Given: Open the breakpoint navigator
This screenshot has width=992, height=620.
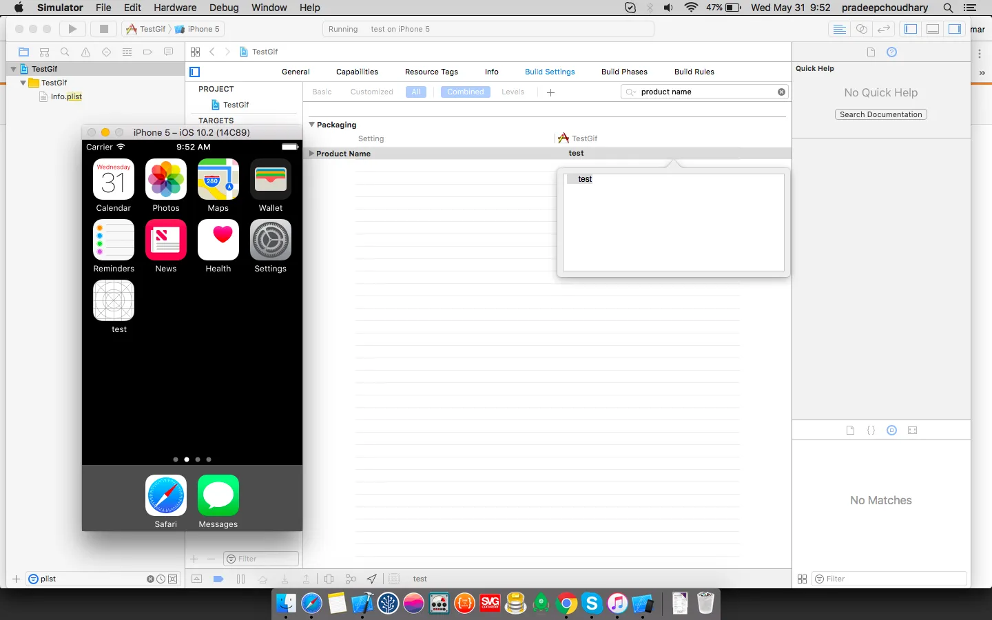Looking at the screenshot, I should (x=147, y=52).
